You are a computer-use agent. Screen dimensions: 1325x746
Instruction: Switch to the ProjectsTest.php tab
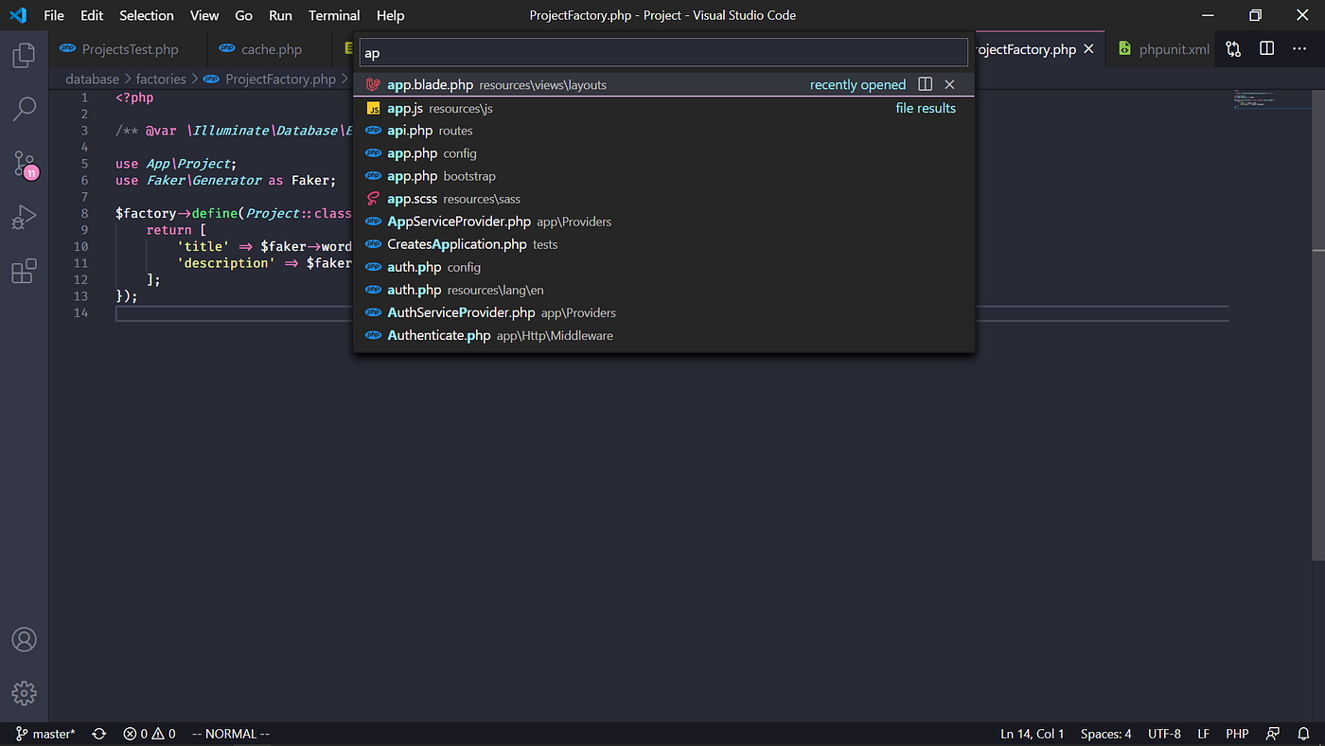pos(128,49)
